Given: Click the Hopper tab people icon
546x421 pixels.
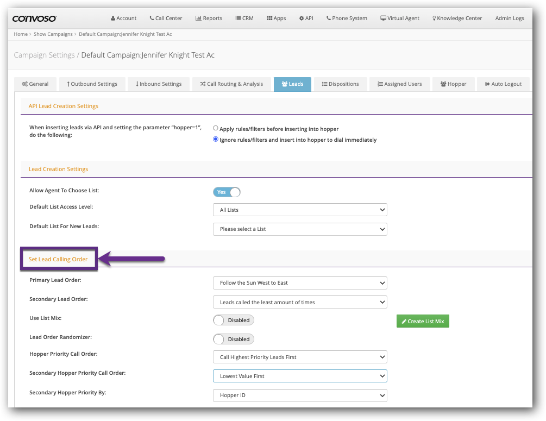Looking at the screenshot, I should pos(443,84).
